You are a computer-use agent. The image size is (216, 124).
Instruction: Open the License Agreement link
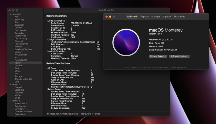(178, 67)
